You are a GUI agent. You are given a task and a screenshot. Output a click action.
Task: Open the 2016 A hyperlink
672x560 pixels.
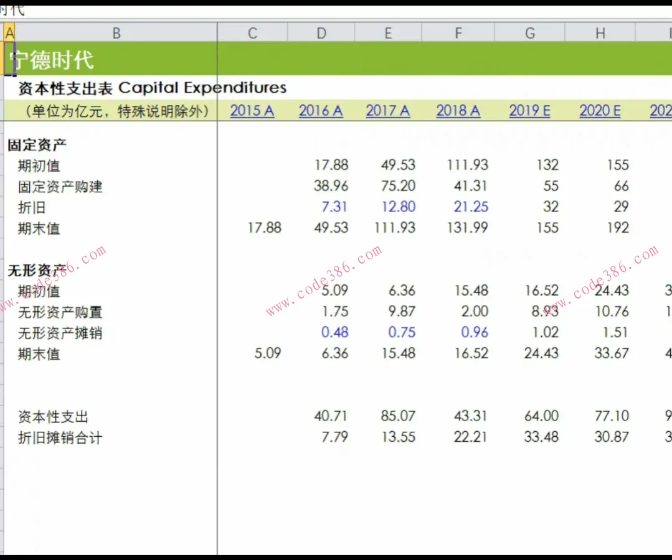click(321, 110)
